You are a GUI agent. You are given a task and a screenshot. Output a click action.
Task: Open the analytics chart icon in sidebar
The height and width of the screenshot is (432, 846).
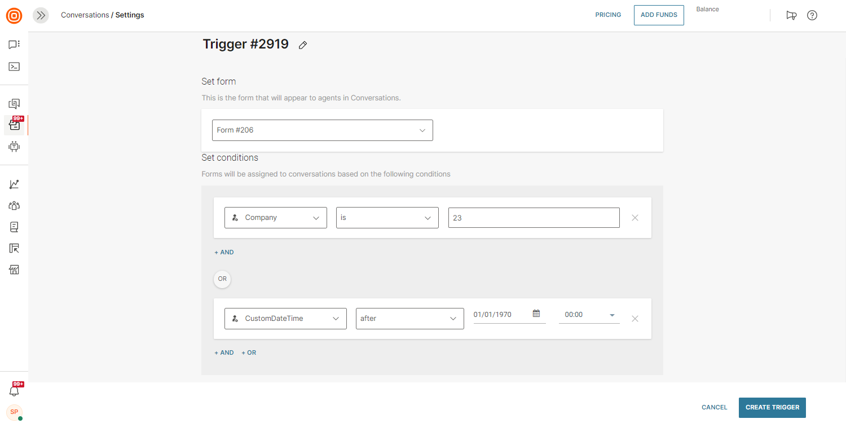pyautogui.click(x=14, y=184)
